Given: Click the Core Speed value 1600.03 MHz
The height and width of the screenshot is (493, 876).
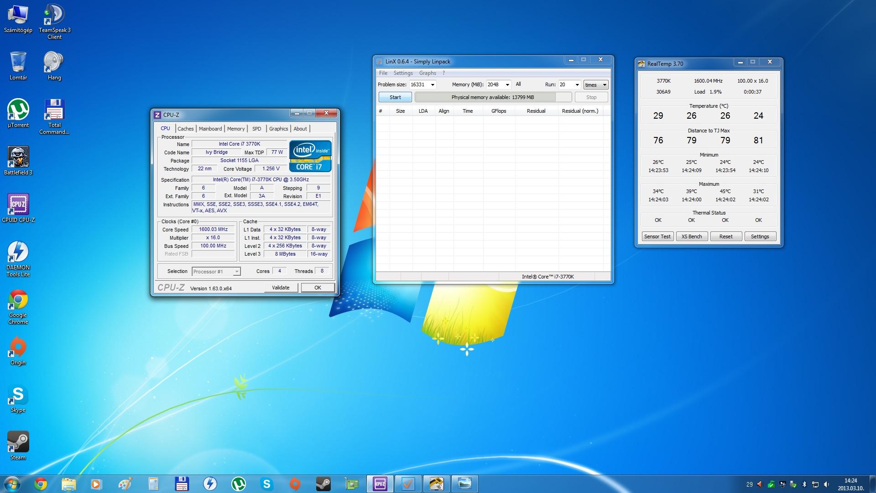Looking at the screenshot, I should tap(213, 230).
